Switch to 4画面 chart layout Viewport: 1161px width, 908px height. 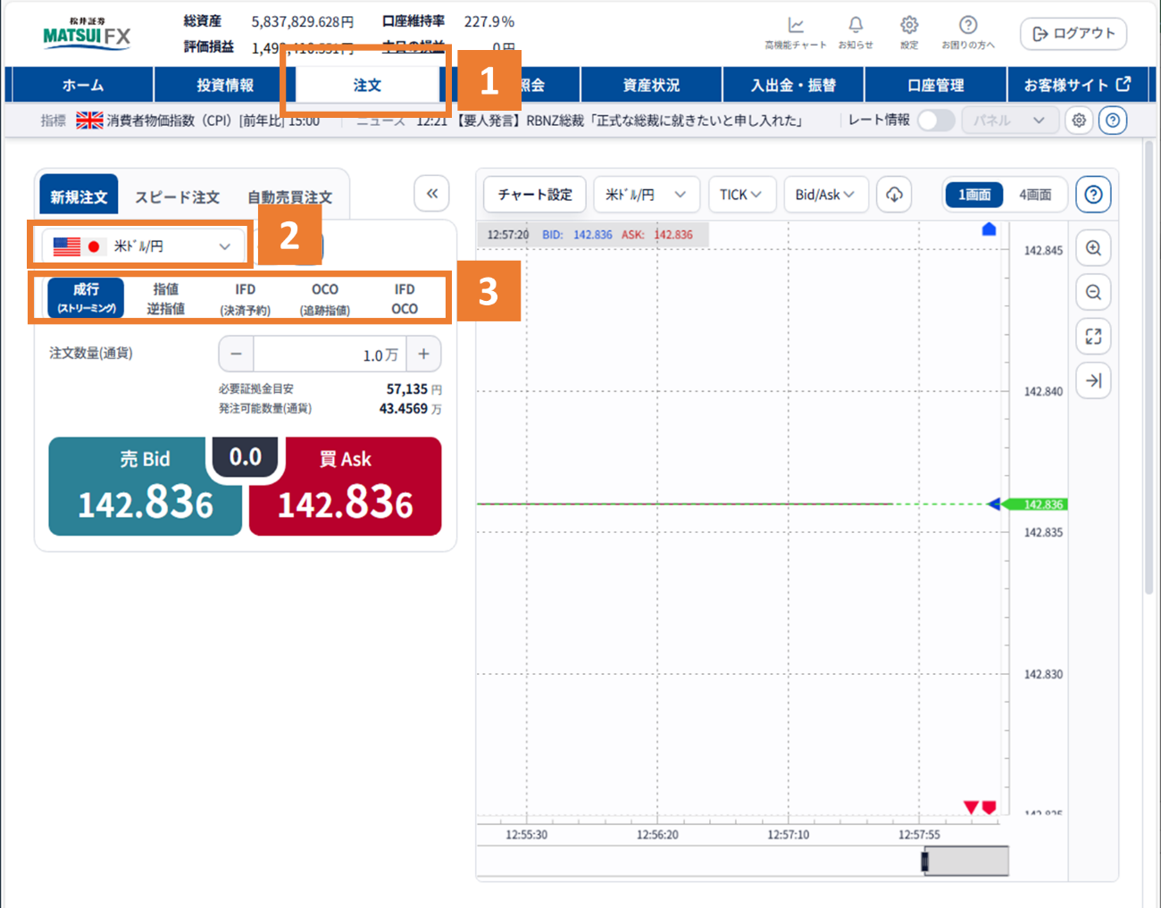click(x=1035, y=195)
